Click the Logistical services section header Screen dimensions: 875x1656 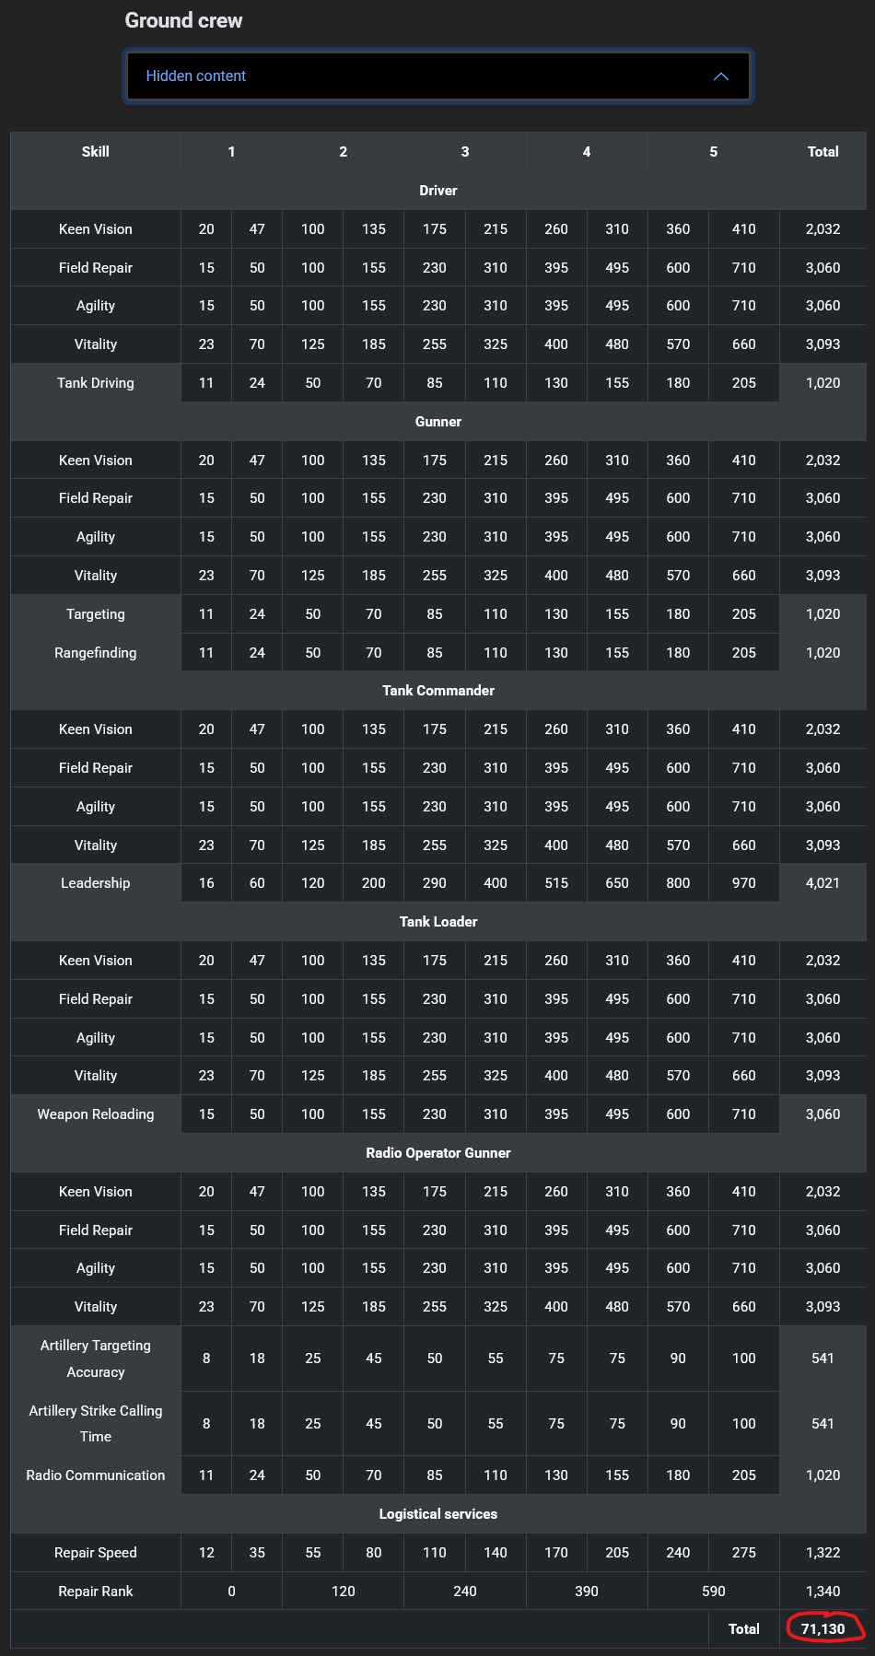pyautogui.click(x=438, y=1514)
